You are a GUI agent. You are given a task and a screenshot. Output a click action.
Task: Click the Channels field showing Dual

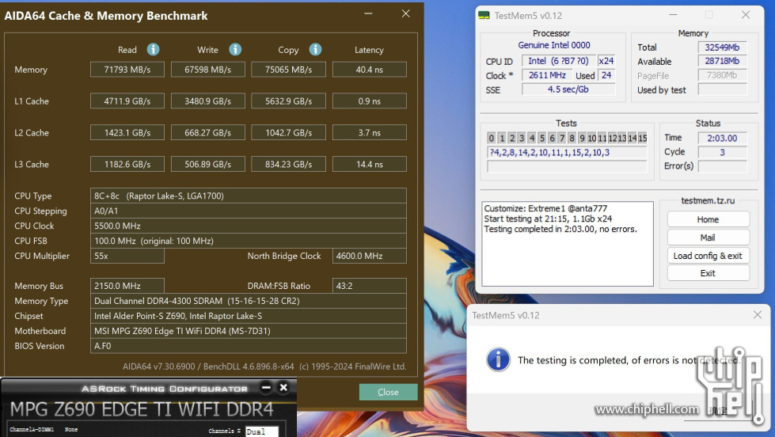pos(262,431)
